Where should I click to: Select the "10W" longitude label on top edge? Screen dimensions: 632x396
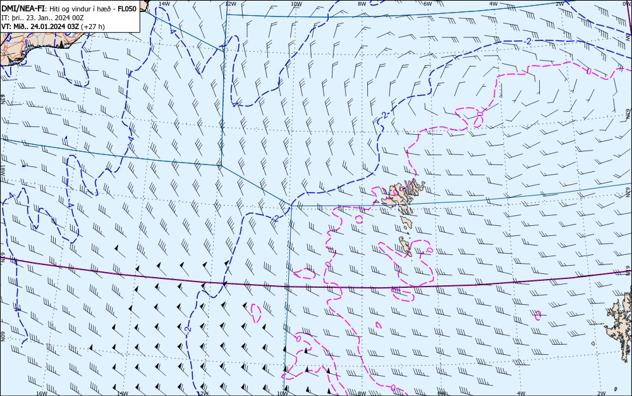[296, 4]
